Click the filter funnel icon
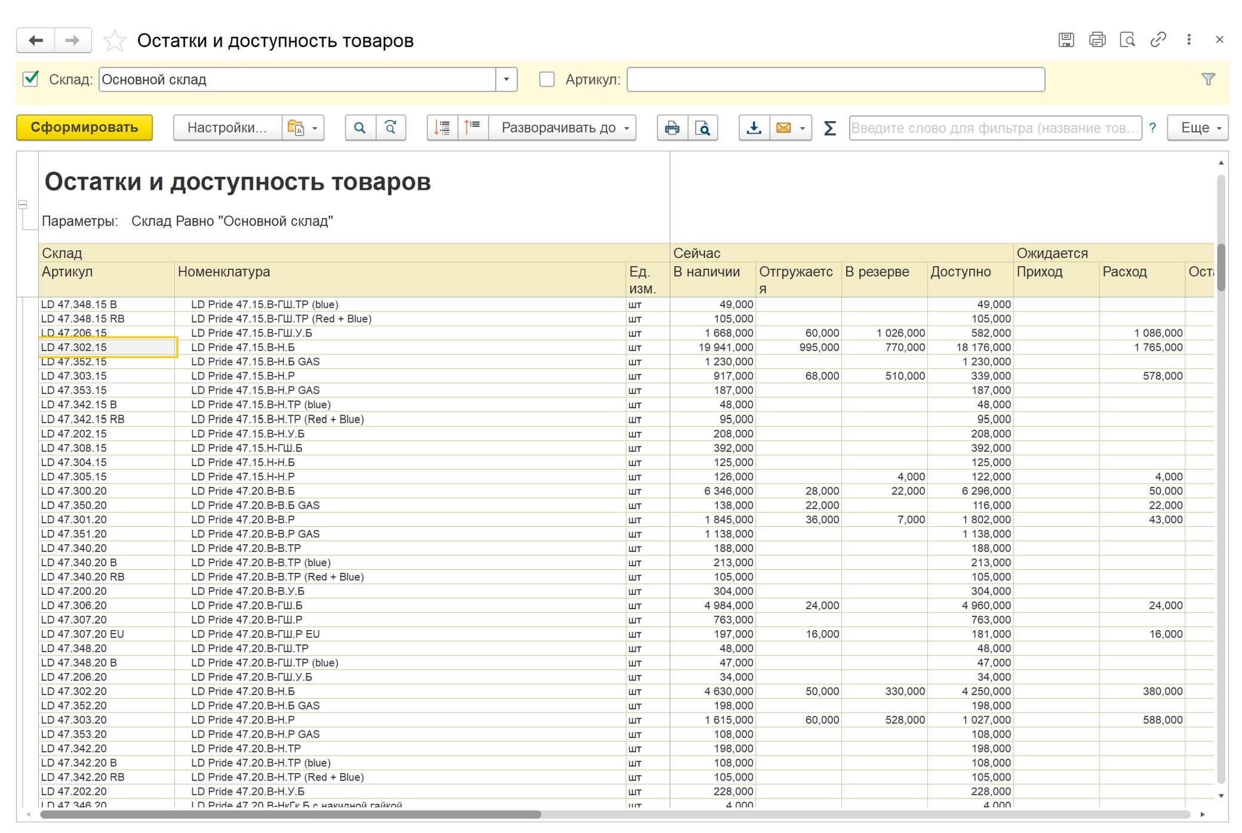Screen dimensions: 1242x833 [1208, 79]
